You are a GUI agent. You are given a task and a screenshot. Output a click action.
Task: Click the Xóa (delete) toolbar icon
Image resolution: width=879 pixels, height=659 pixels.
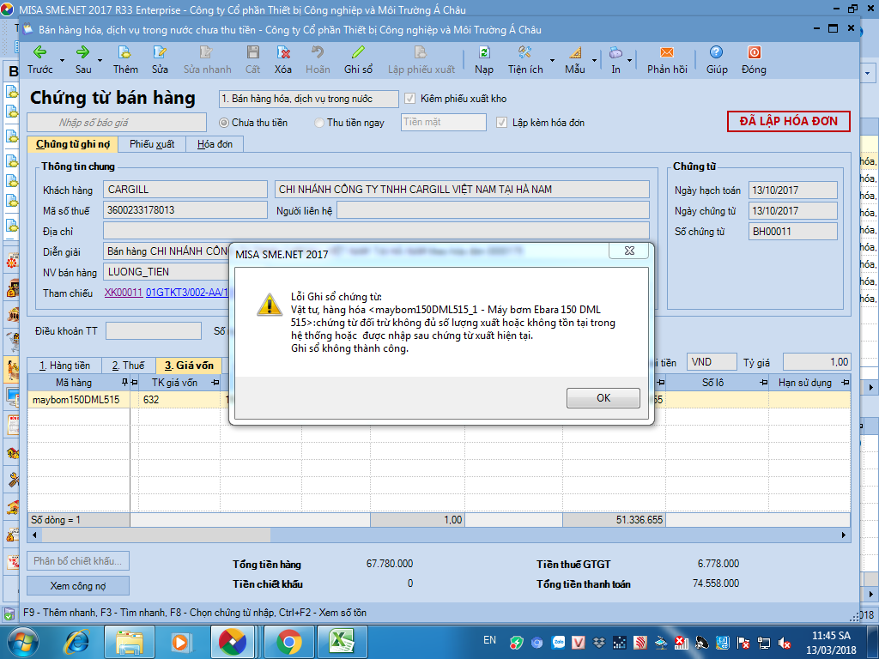tap(283, 52)
